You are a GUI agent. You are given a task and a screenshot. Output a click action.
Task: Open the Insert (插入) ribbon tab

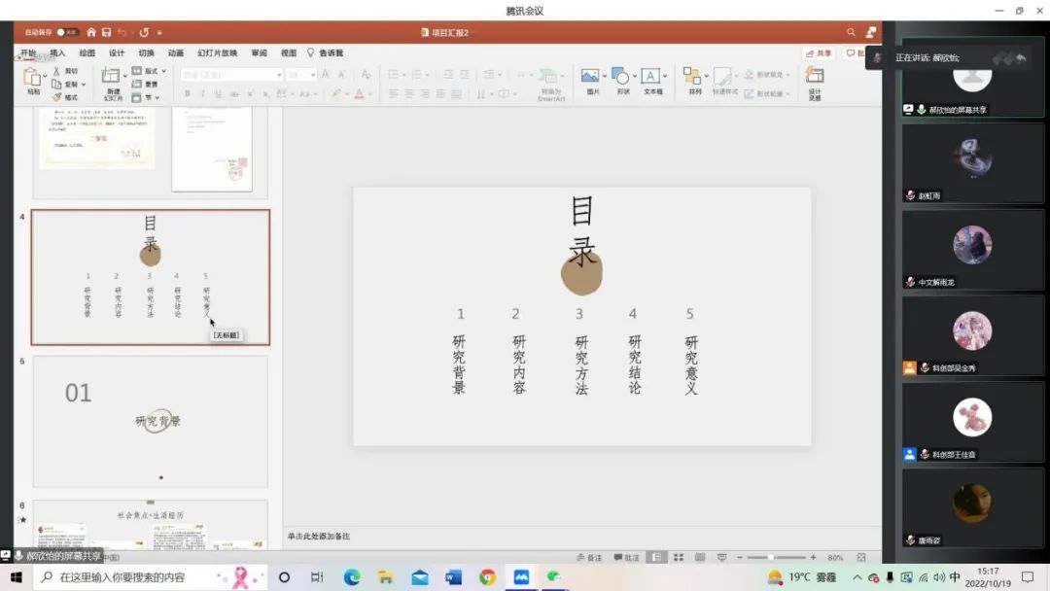pos(57,53)
